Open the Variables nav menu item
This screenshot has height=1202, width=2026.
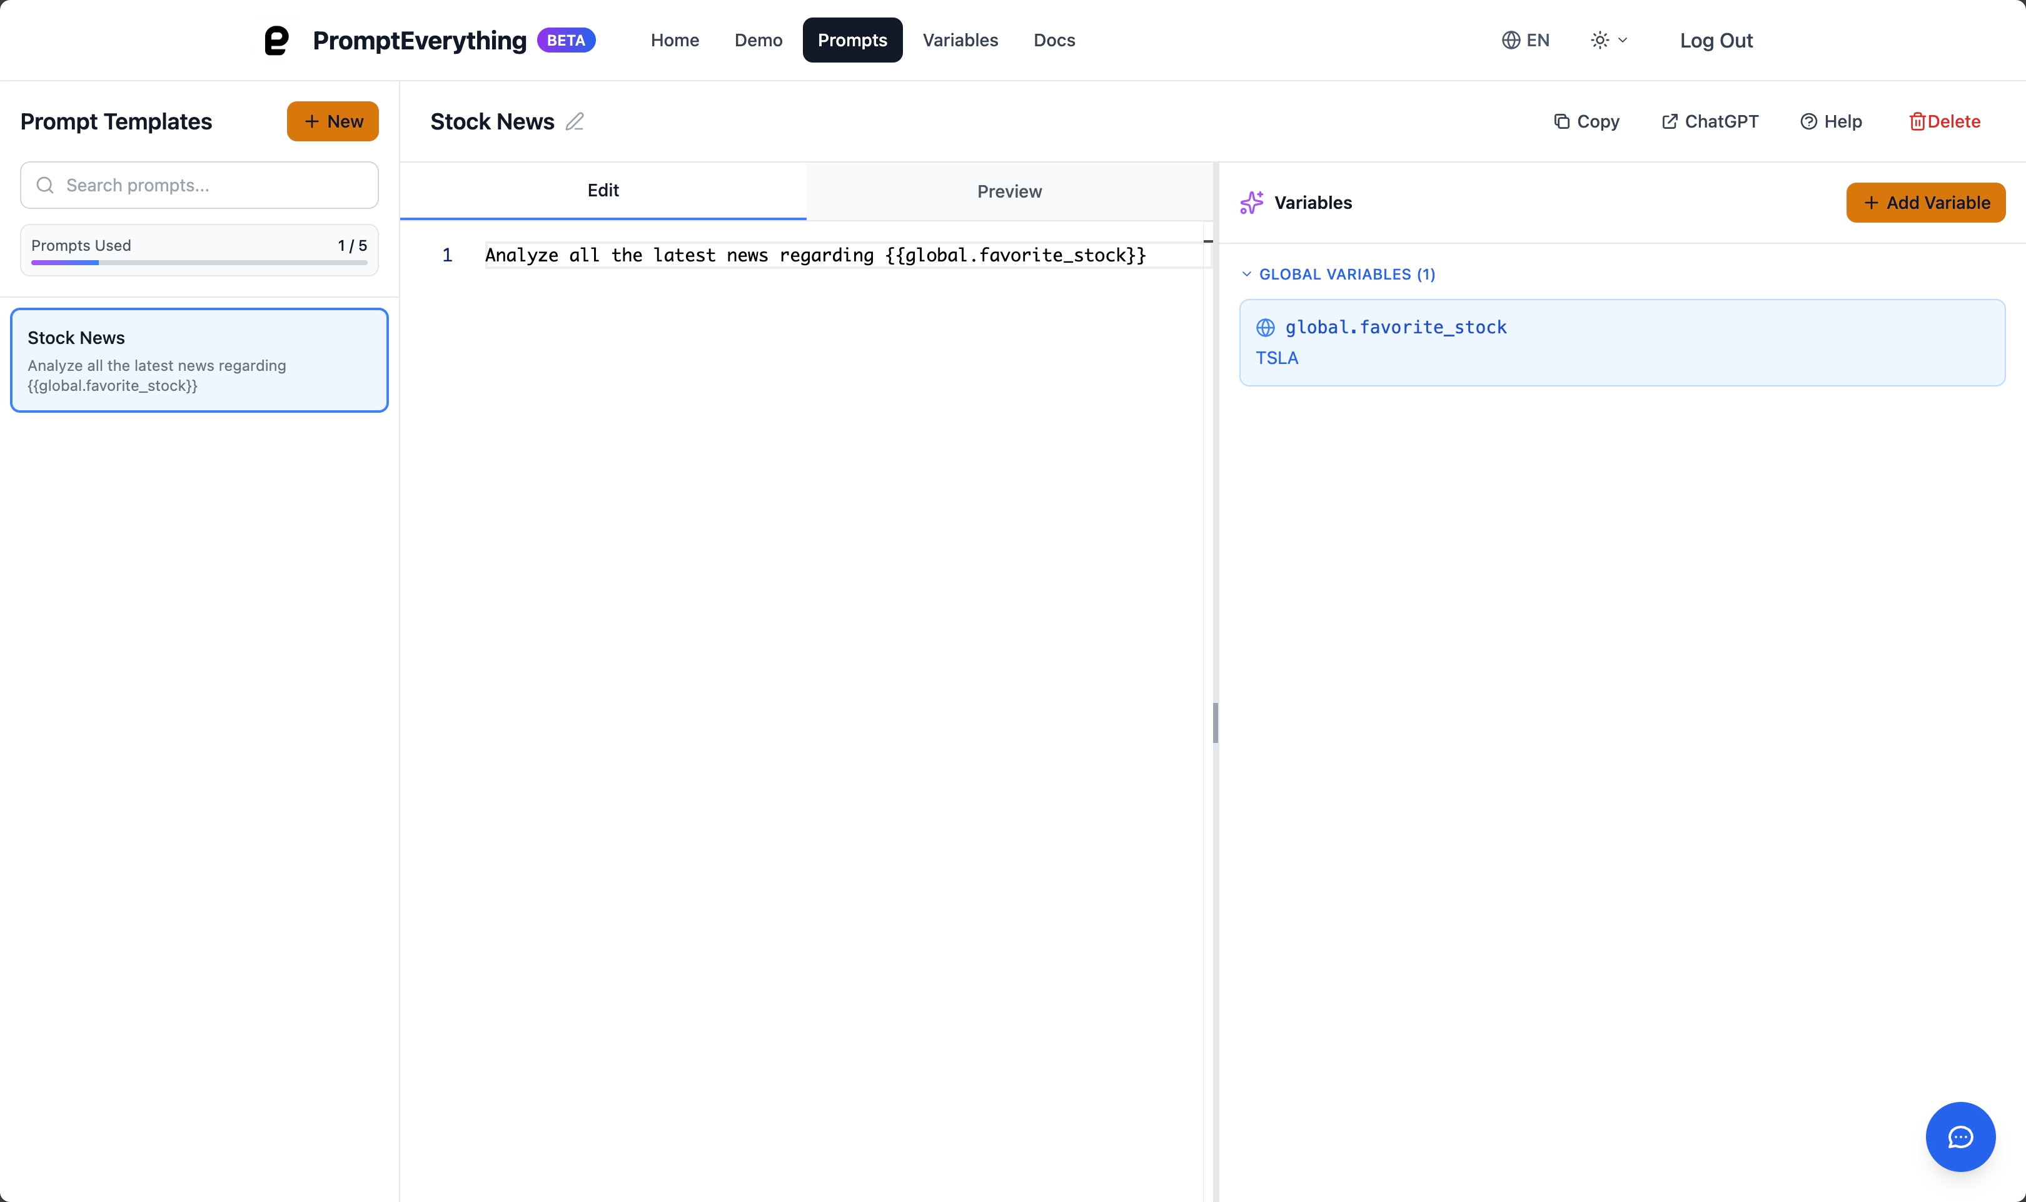point(960,41)
